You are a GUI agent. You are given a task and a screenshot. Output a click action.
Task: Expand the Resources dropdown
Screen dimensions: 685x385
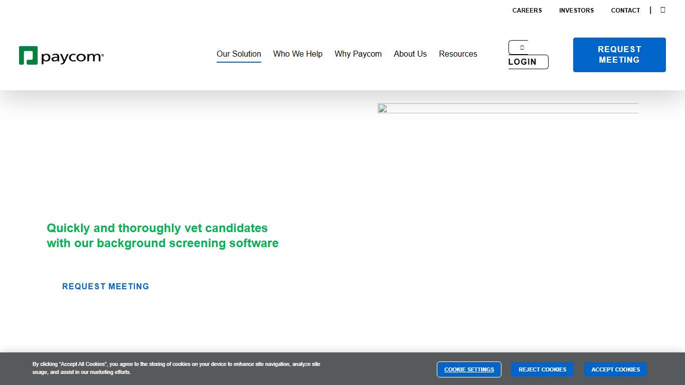pyautogui.click(x=458, y=54)
